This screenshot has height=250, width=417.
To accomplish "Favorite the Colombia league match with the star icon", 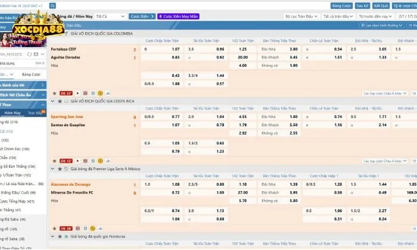I will (x=54, y=93).
